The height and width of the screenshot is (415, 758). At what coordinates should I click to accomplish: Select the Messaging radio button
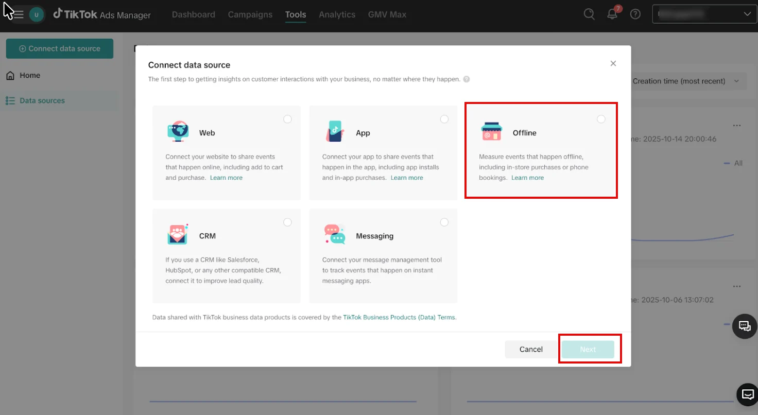444,222
